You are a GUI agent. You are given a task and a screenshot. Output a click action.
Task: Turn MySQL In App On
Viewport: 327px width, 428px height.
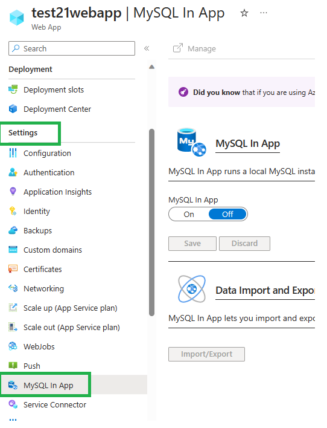coord(189,214)
